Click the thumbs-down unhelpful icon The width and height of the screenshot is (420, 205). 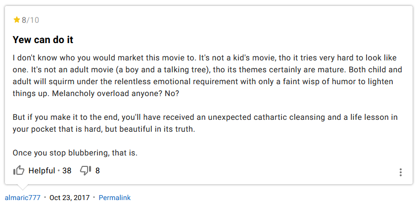tap(86, 170)
